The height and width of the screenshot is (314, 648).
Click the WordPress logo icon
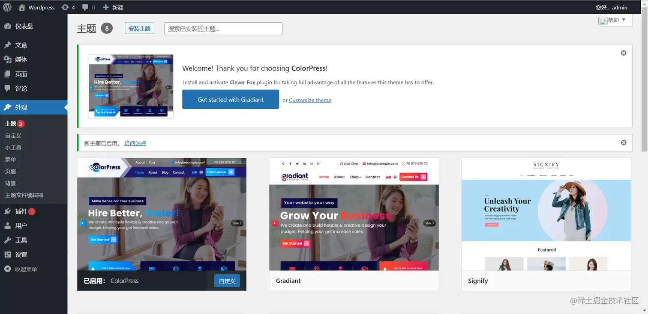click(7, 7)
